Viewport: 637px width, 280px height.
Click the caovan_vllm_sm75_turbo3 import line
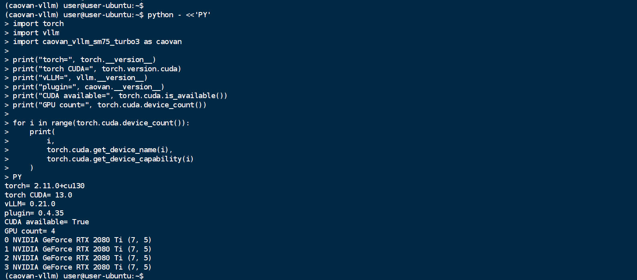coord(97,42)
